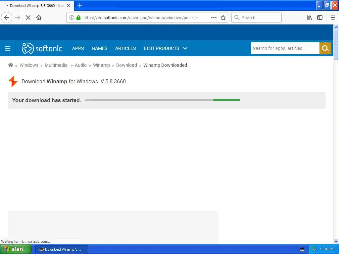Open the GAMES menu item

tap(99, 48)
